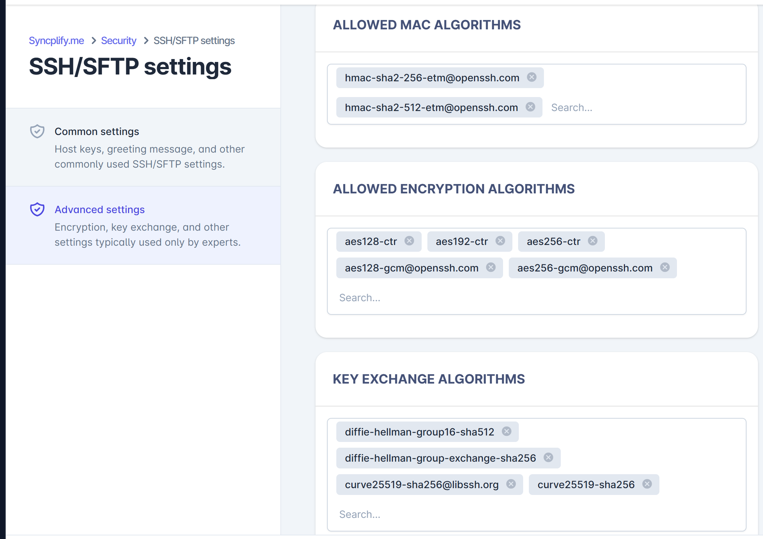The width and height of the screenshot is (763, 539).
Task: Select Common settings in the sidebar
Action: coord(96,131)
